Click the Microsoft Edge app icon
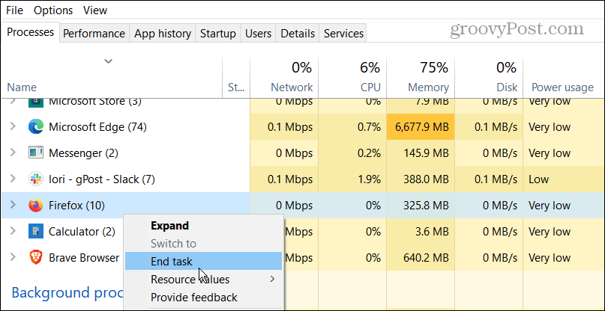This screenshot has width=605, height=311. coord(36,127)
